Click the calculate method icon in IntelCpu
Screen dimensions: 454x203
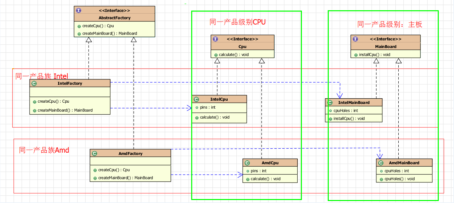pyautogui.click(x=197, y=118)
